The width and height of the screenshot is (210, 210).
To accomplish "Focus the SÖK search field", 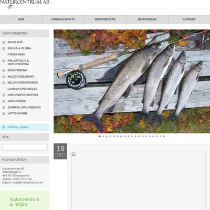I will pyautogui.click(x=25, y=147).
